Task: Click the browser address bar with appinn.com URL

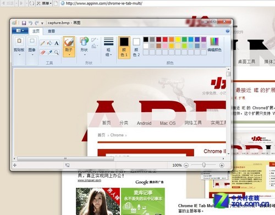Action: point(167,3)
